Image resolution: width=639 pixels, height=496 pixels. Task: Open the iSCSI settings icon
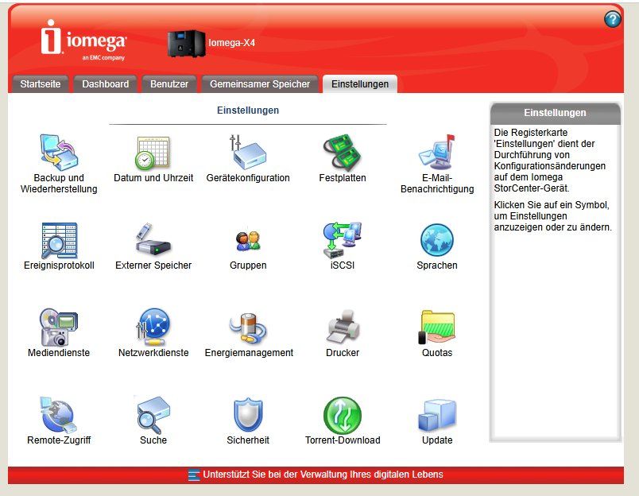click(343, 239)
